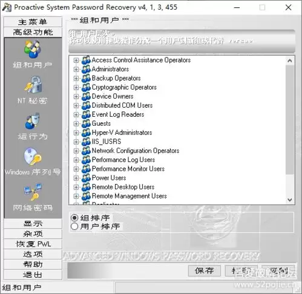Click the group icon beside Device Owners
Screen dimensions: 302x294
pos(86,96)
